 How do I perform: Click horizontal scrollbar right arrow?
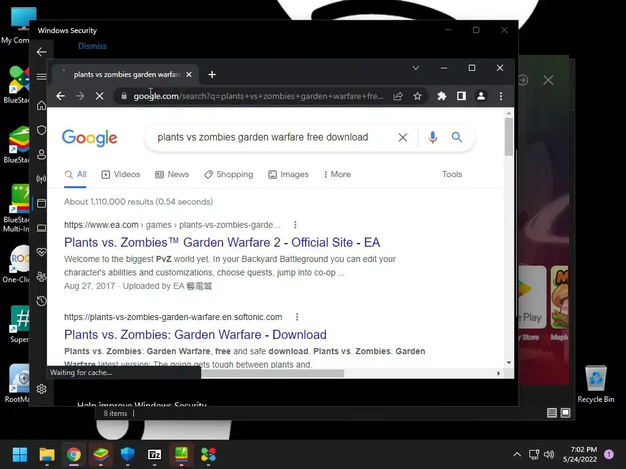(x=498, y=373)
